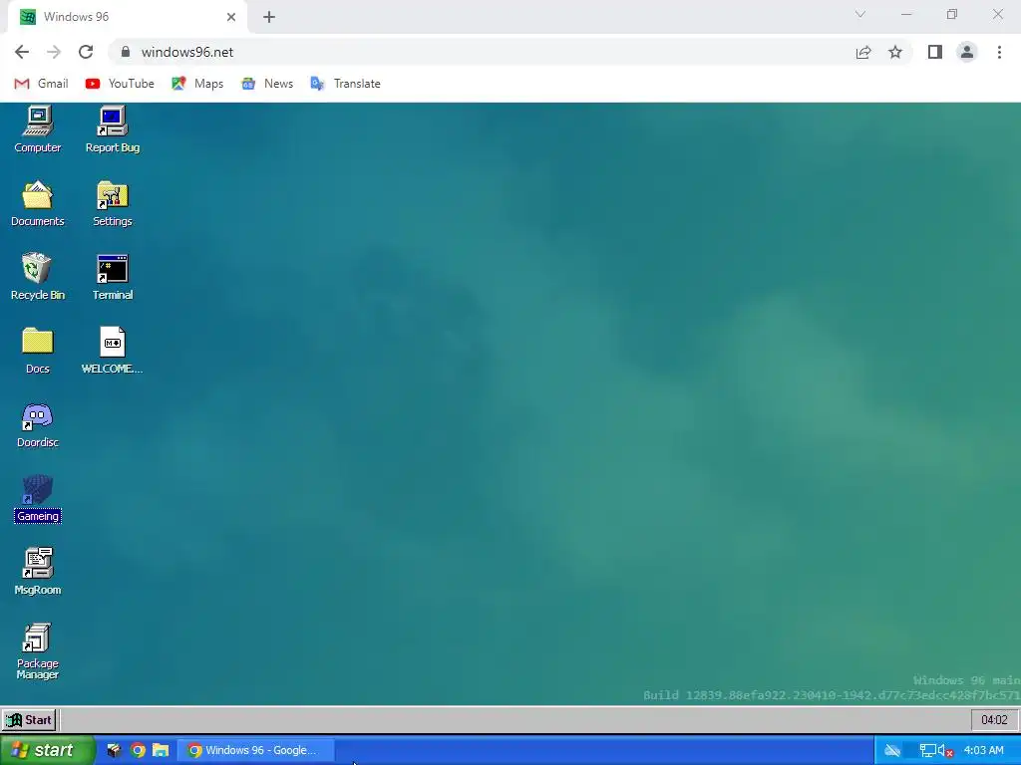
Task: Open the WELCOME markdown file
Action: coord(112,350)
